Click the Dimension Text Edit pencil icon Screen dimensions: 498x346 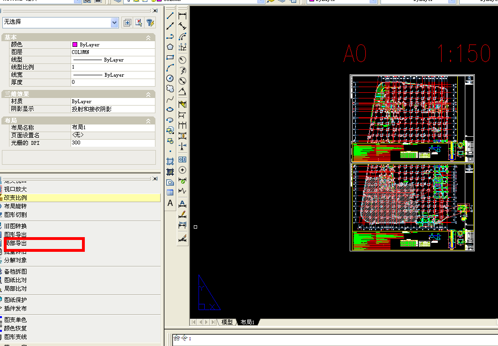point(182,214)
